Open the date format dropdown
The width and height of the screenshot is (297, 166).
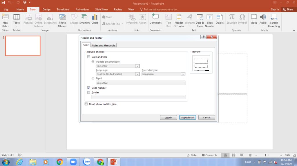pos(137,66)
